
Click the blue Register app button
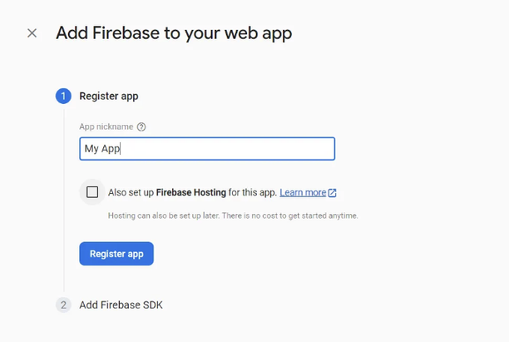click(x=116, y=254)
